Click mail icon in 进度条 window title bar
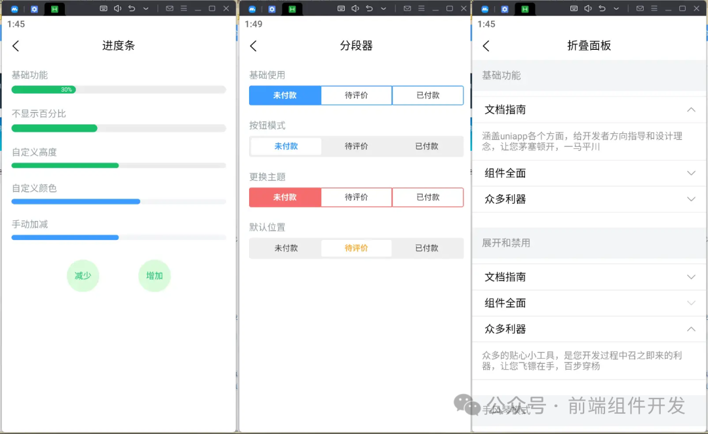 pos(170,9)
